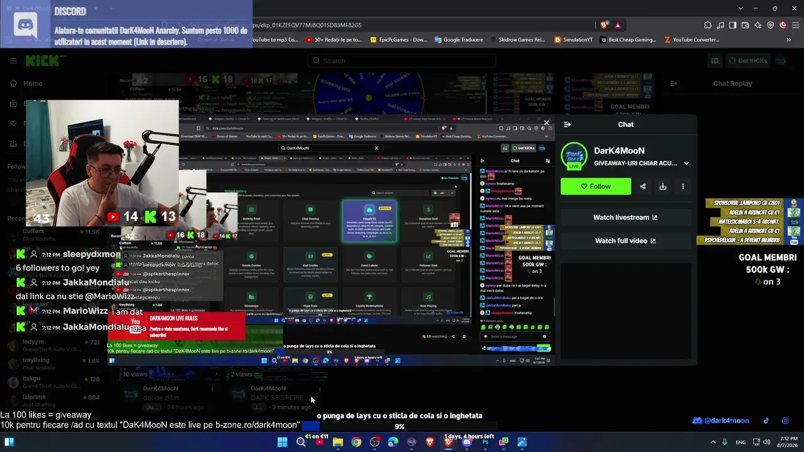Open the Kick profile avatar menu

point(781,61)
